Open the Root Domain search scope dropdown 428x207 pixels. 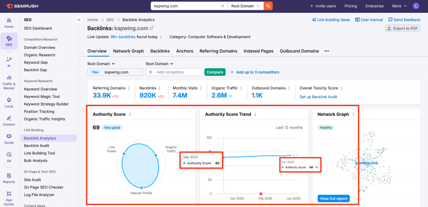[x=245, y=6]
